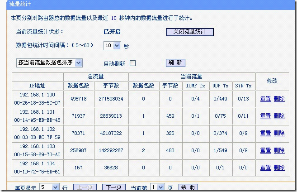Select MAC address 00-14-A5-ED-ED-45
The height and width of the screenshot is (192, 297).
[x=38, y=120]
